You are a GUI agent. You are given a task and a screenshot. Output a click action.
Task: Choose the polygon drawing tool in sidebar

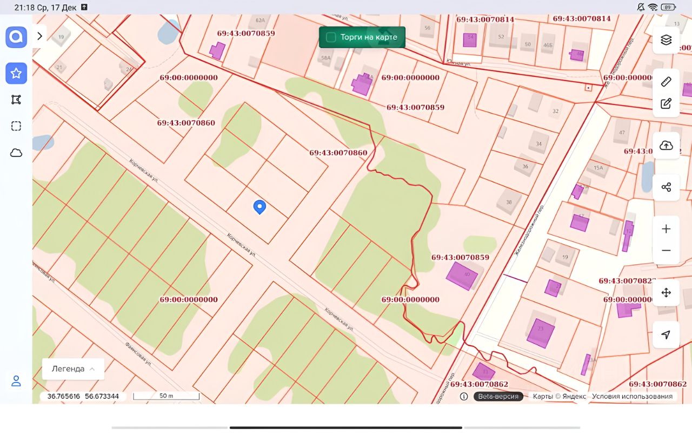(x=16, y=100)
